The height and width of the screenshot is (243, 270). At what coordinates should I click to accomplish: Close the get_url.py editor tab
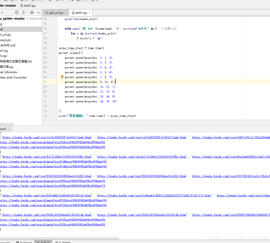coord(66,12)
